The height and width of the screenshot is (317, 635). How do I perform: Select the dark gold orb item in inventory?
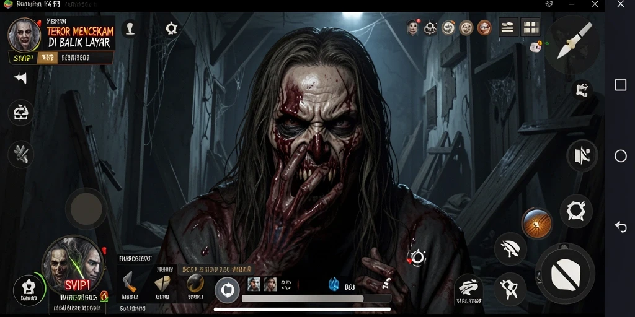[x=195, y=282]
